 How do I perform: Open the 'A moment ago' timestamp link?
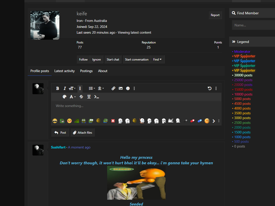[79, 147]
